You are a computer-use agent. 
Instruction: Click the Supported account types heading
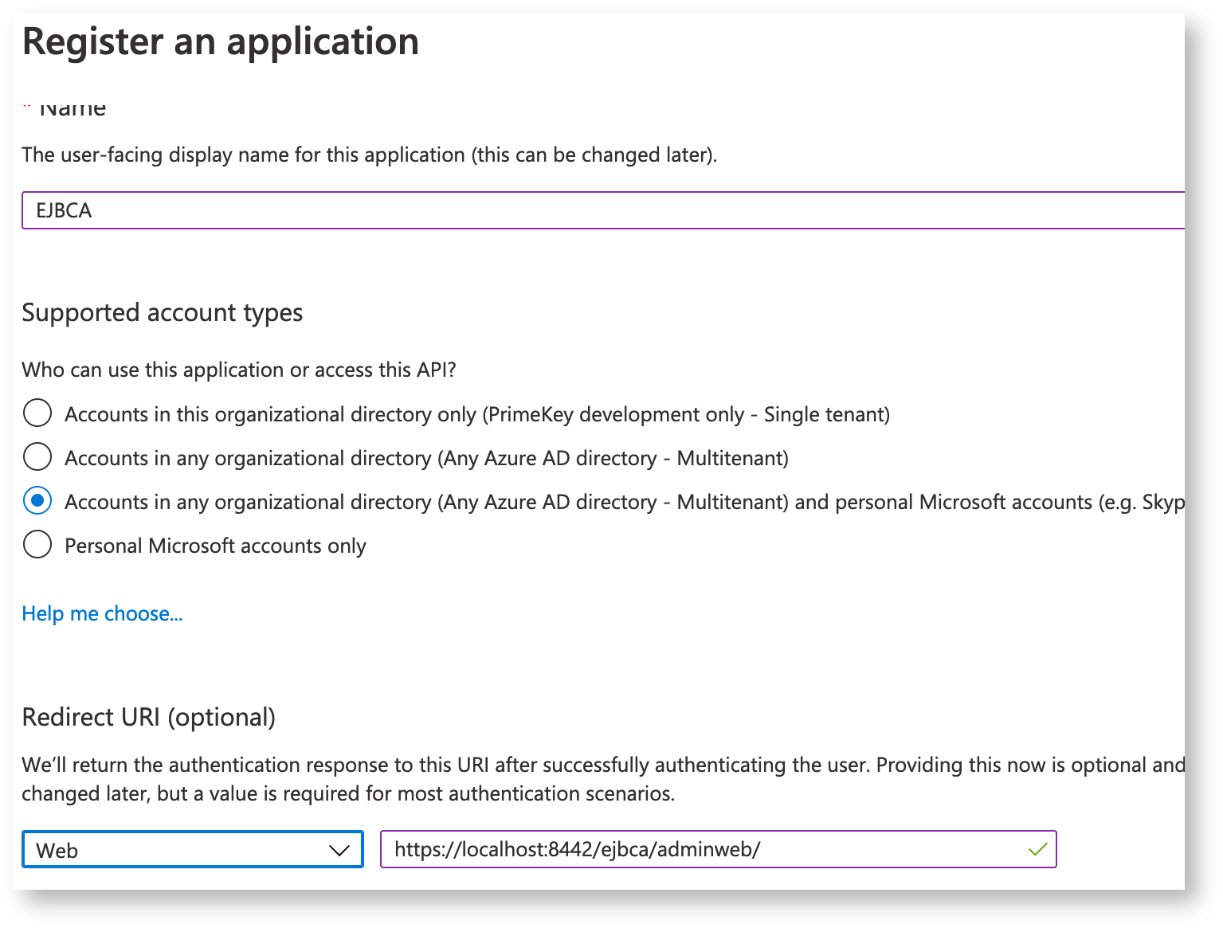click(162, 312)
